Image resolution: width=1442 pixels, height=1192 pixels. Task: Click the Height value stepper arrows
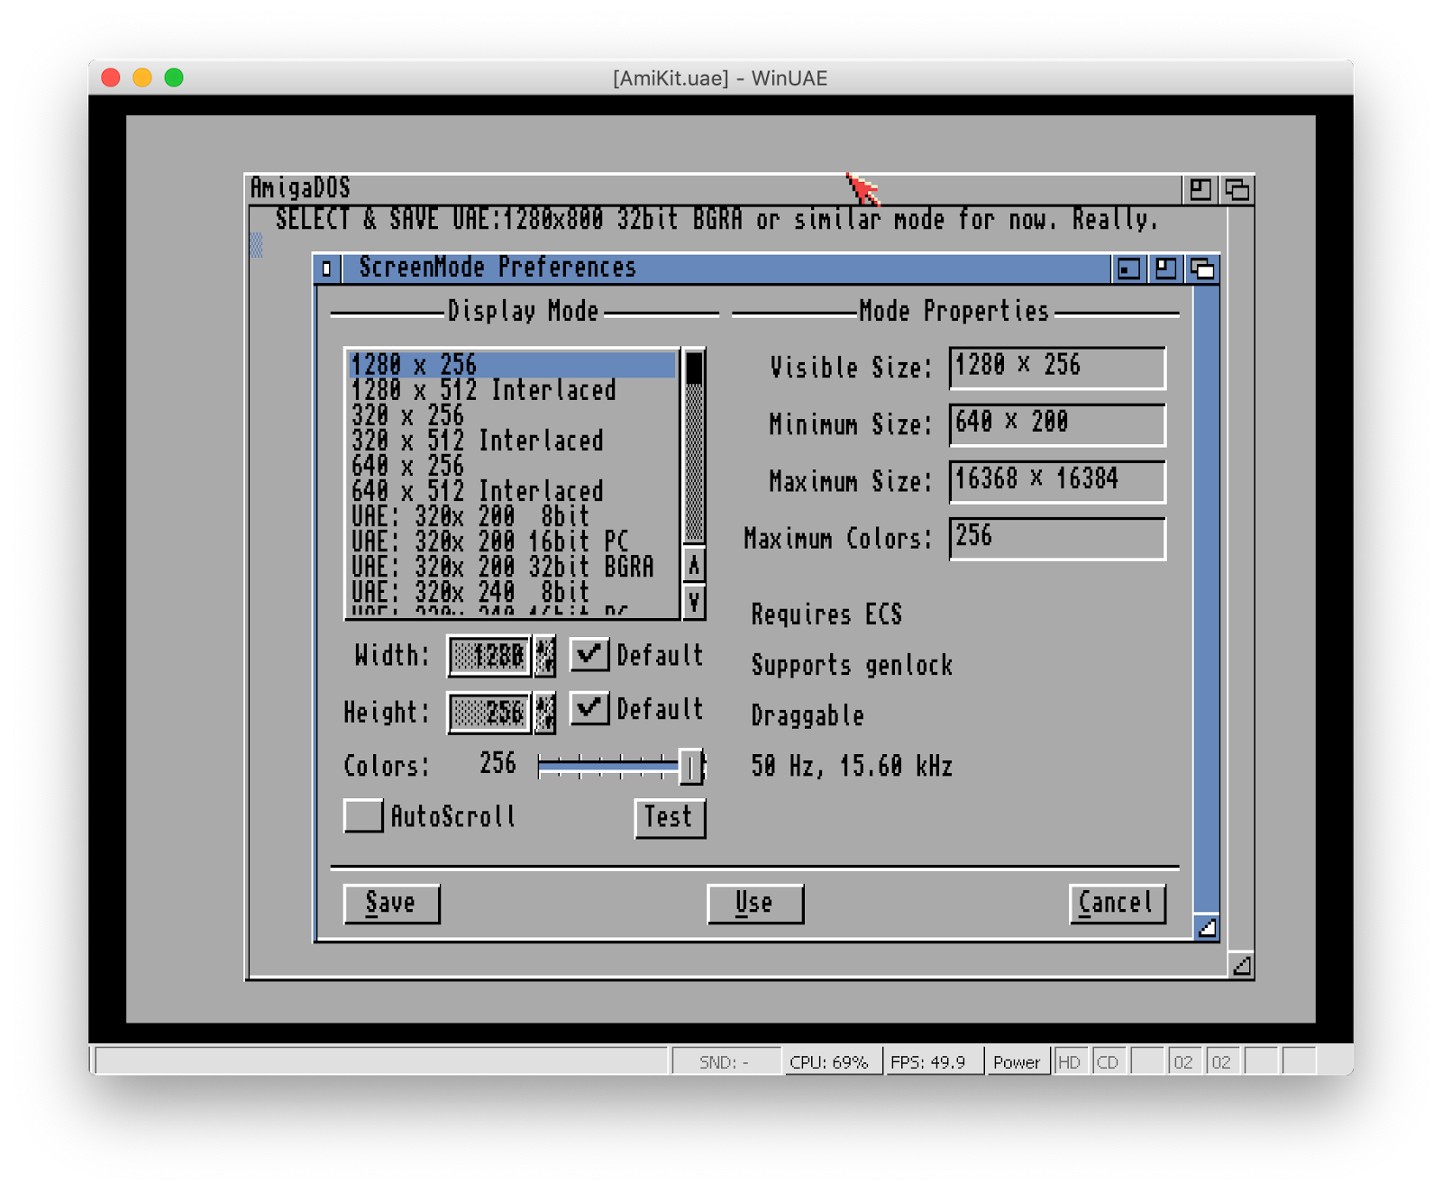click(x=545, y=712)
